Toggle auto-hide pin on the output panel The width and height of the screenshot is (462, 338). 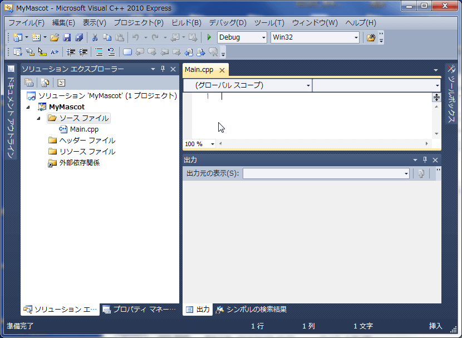point(425,160)
